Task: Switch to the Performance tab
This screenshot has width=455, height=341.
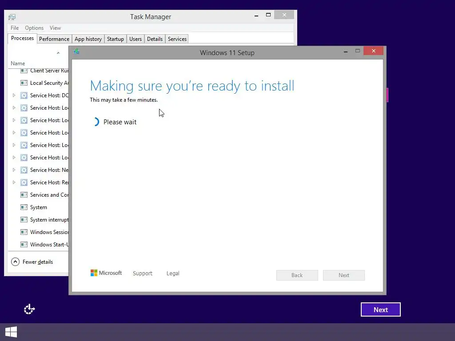Action: 54,39
